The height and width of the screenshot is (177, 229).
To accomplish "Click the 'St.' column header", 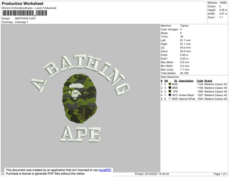I will [x=176, y=81].
